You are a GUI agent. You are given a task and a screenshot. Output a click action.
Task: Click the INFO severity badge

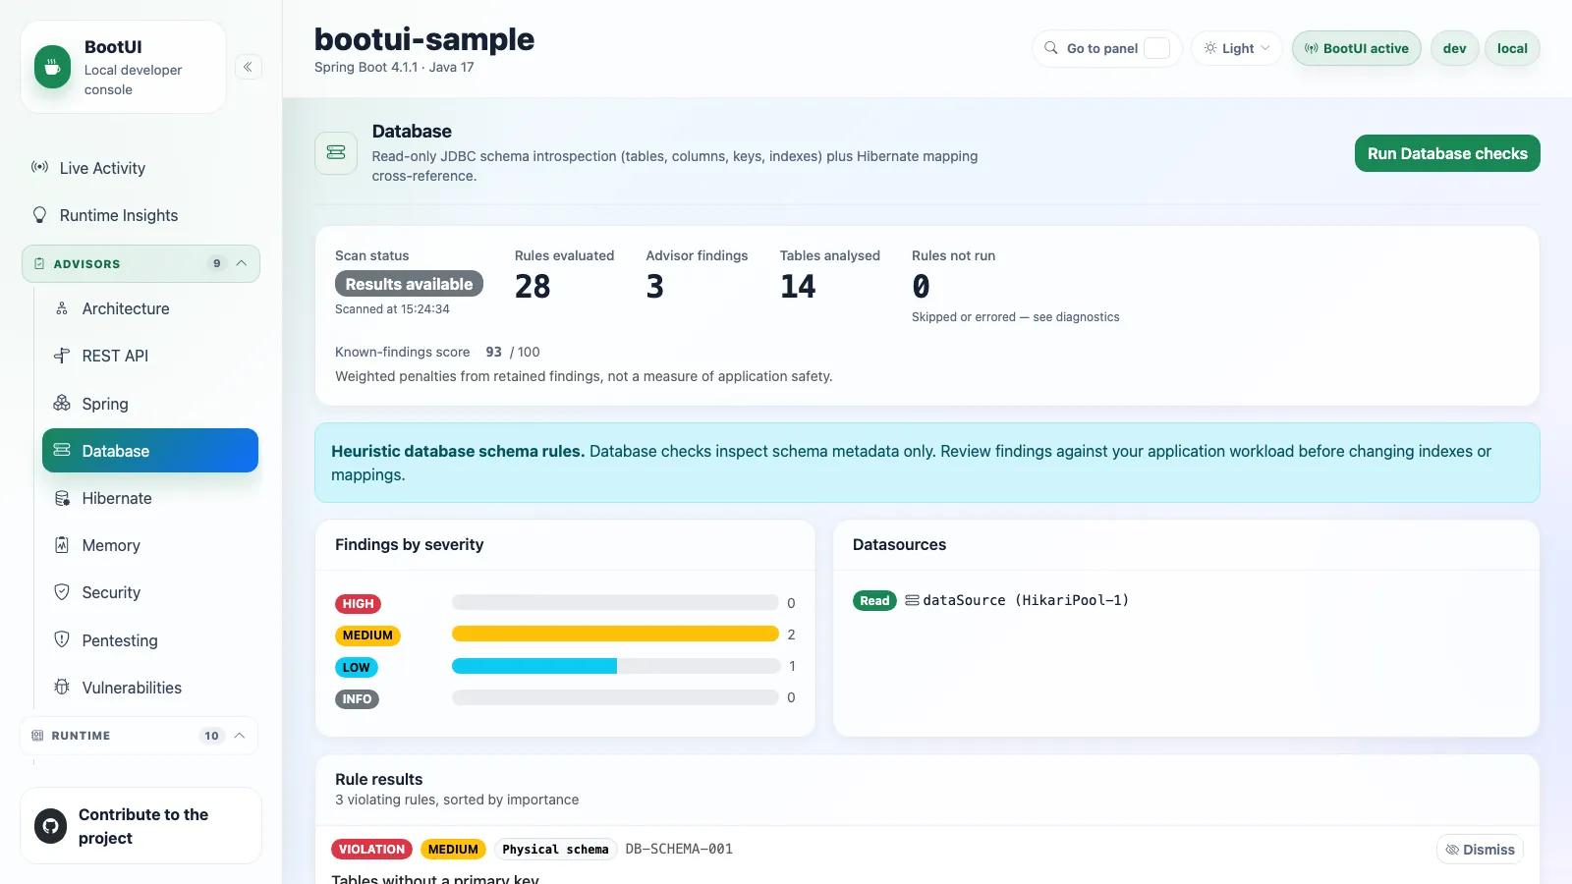click(357, 698)
